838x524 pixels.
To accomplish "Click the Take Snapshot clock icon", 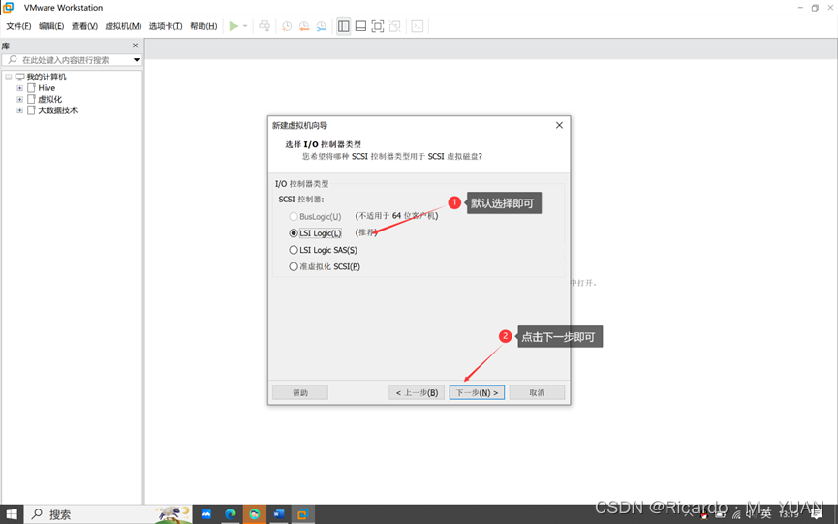I will pyautogui.click(x=287, y=26).
